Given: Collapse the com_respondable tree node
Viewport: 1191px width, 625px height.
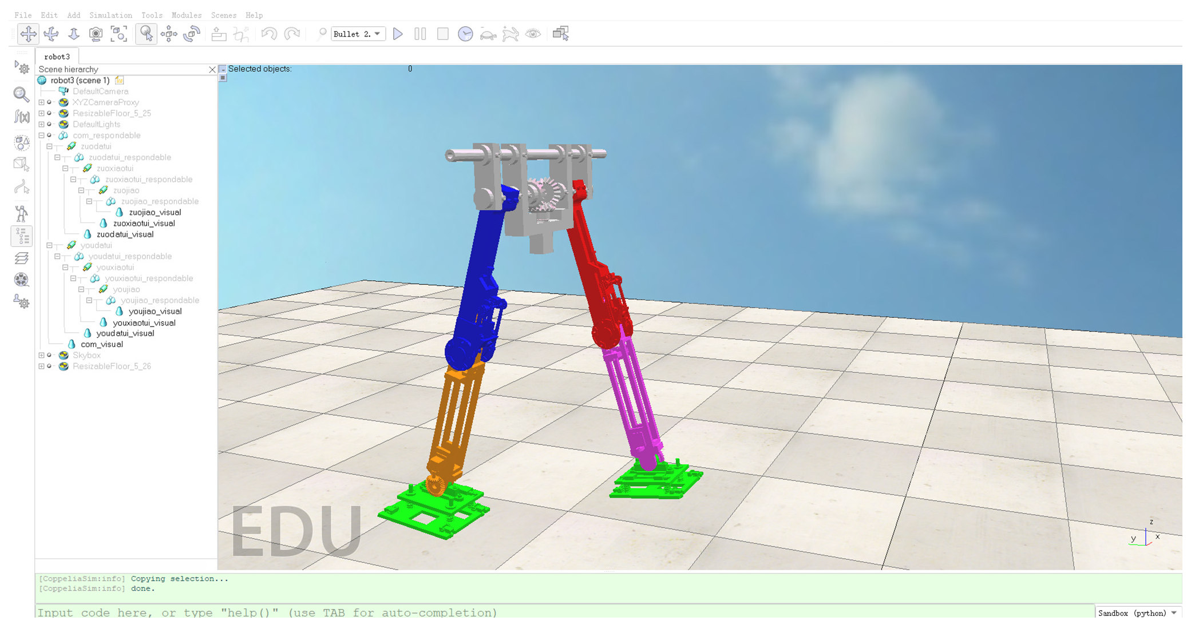Looking at the screenshot, I should coord(41,136).
